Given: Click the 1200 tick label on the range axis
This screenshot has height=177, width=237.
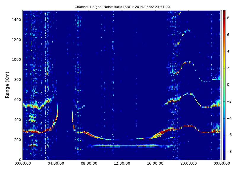Looking at the screenshot, I should tap(17, 40).
